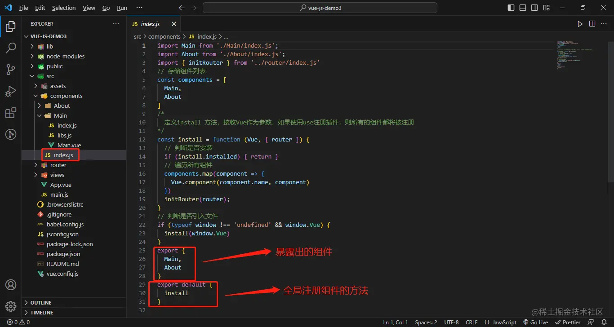Collapse the src folder

50,76
